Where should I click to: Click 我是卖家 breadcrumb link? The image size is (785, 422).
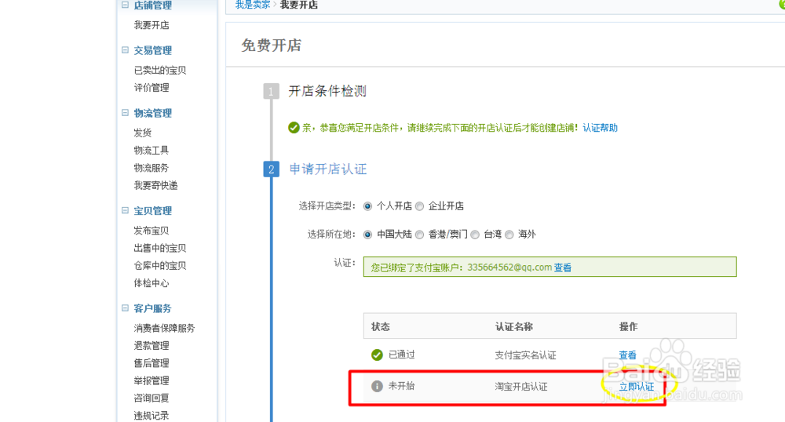pyautogui.click(x=253, y=5)
